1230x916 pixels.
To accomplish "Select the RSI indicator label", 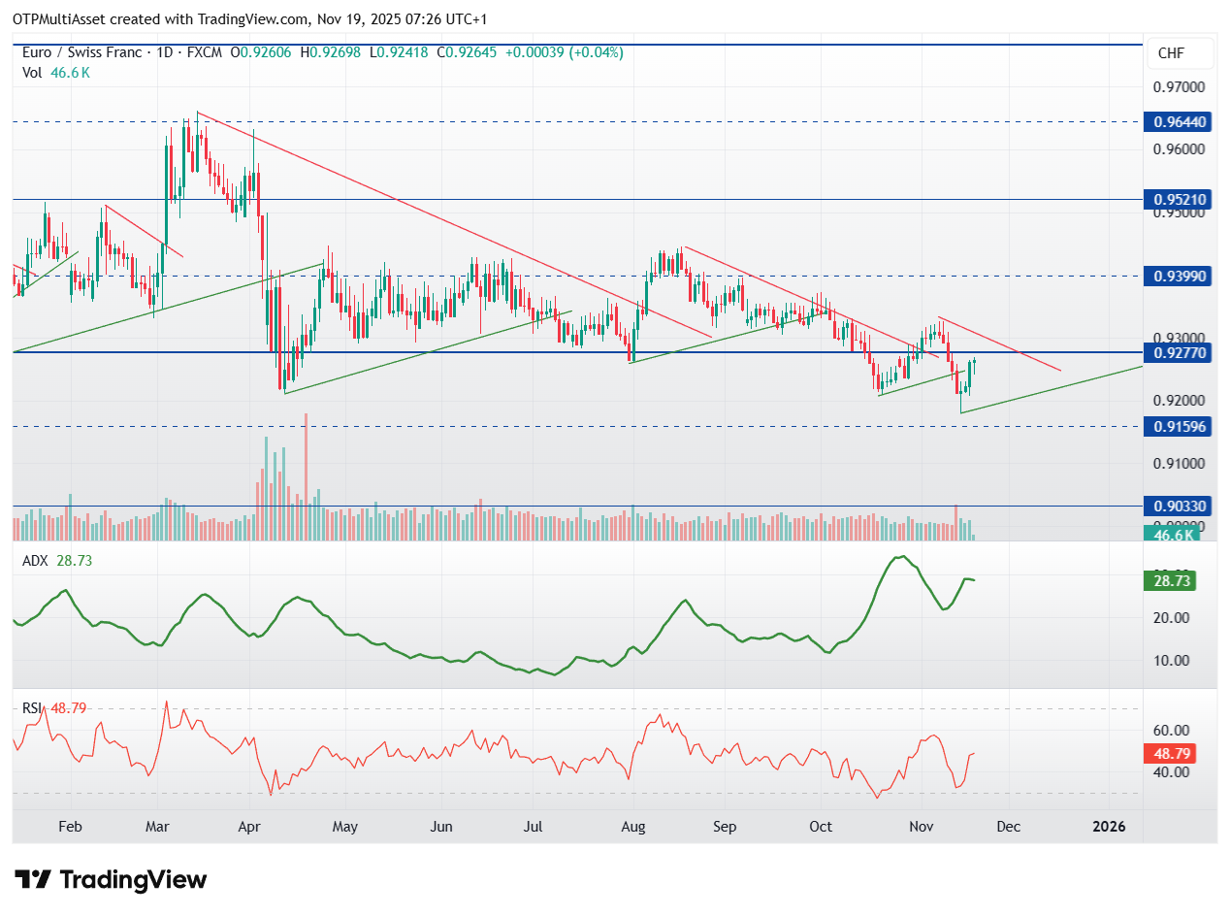I will click(x=32, y=708).
